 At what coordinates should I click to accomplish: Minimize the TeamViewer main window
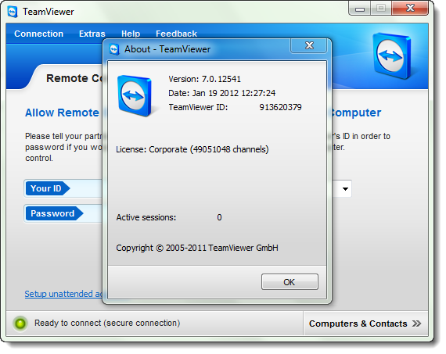pyautogui.click(x=360, y=9)
